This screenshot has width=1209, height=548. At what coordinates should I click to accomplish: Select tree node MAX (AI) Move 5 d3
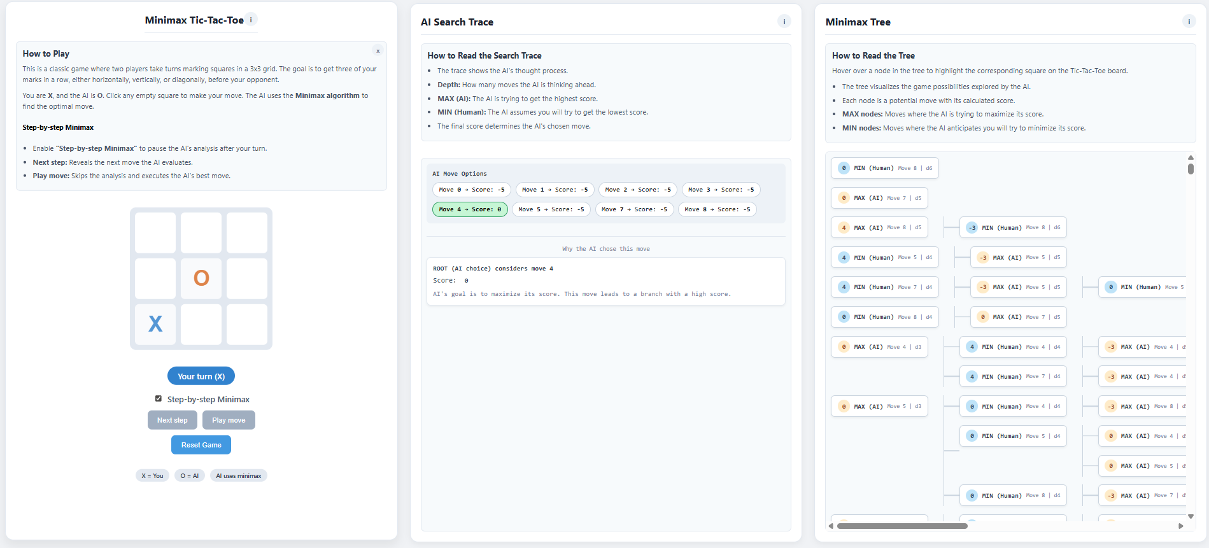(x=879, y=406)
